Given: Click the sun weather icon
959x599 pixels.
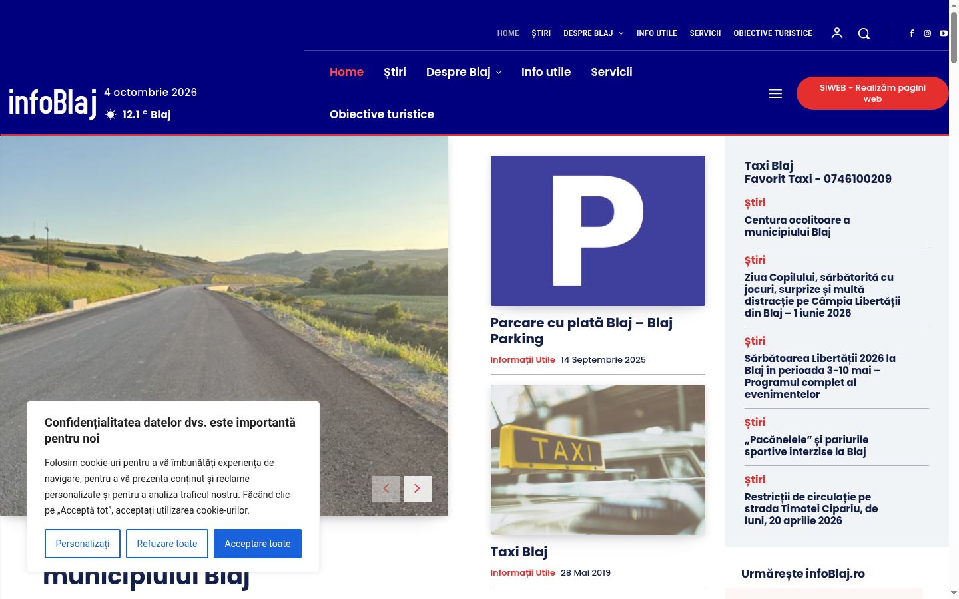Looking at the screenshot, I should 111,114.
